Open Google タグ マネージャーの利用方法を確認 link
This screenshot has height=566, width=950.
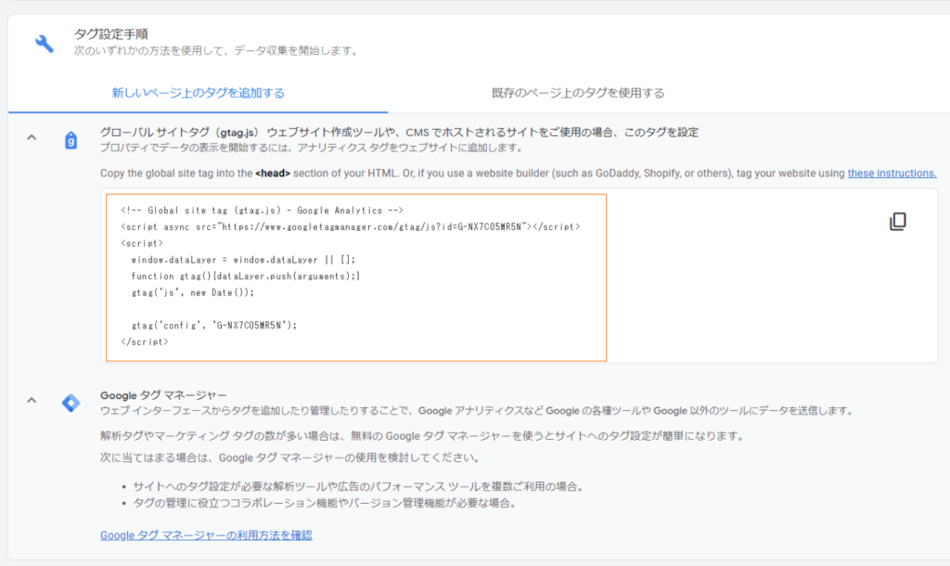point(206,535)
